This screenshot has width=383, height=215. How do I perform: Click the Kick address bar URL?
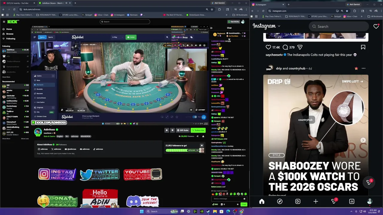pyautogui.click(x=32, y=9)
